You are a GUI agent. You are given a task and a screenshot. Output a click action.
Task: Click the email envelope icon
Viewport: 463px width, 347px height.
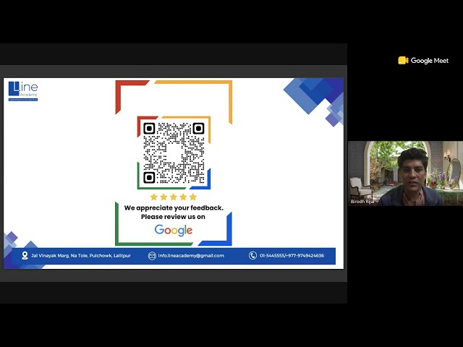pos(152,255)
